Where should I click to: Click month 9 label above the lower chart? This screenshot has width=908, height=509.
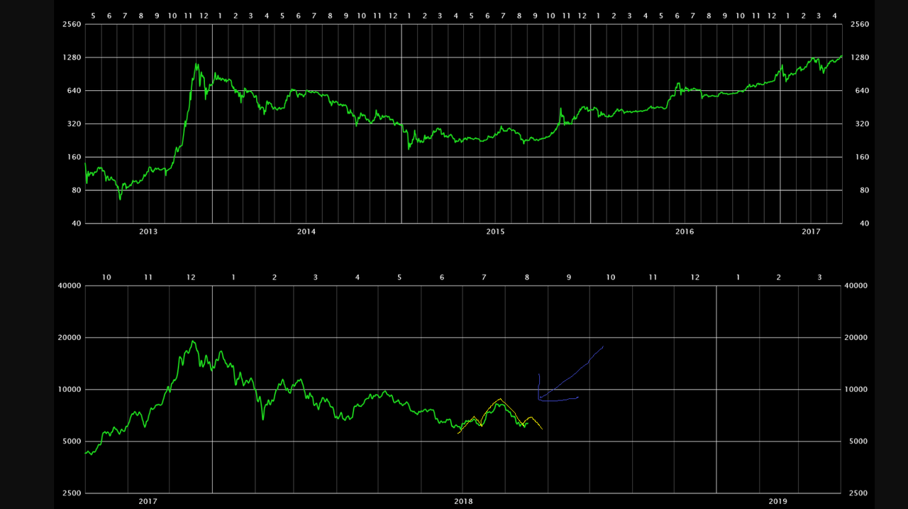[x=569, y=277]
